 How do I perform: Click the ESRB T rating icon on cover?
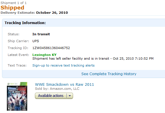[9, 108]
